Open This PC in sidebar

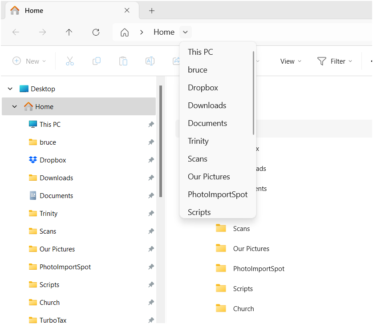click(50, 124)
